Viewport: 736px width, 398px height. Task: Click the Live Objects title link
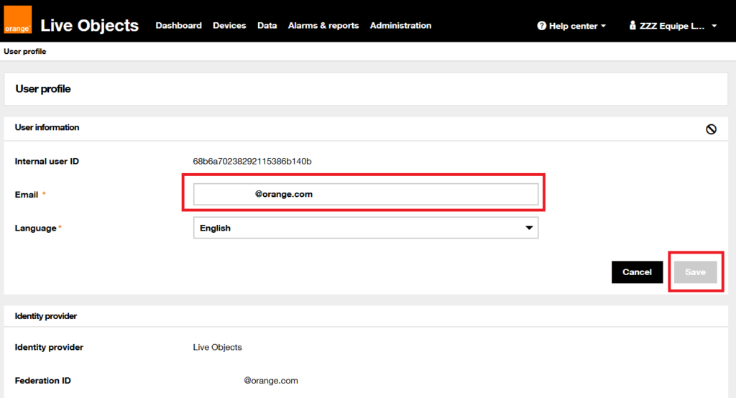(89, 25)
